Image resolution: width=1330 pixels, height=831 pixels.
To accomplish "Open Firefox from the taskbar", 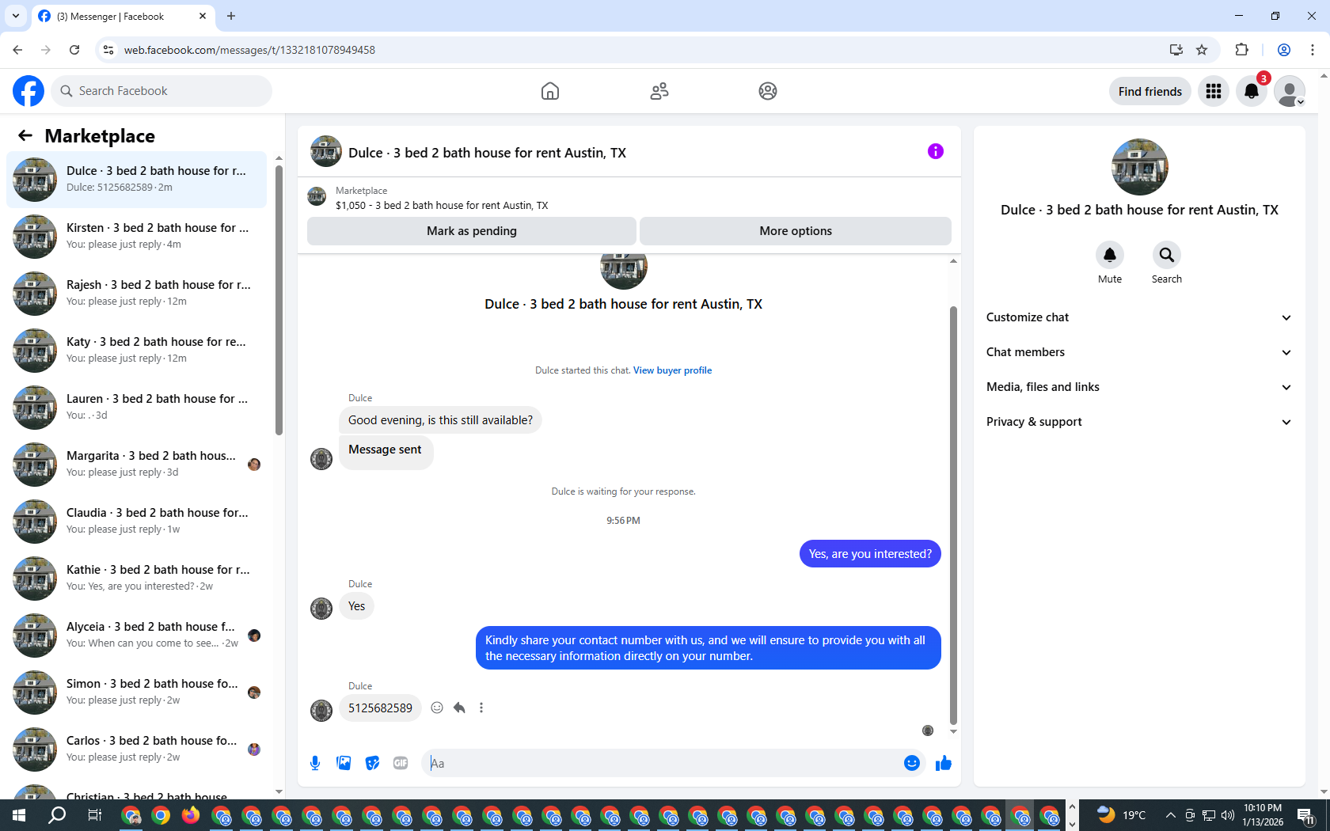I will [x=191, y=815].
